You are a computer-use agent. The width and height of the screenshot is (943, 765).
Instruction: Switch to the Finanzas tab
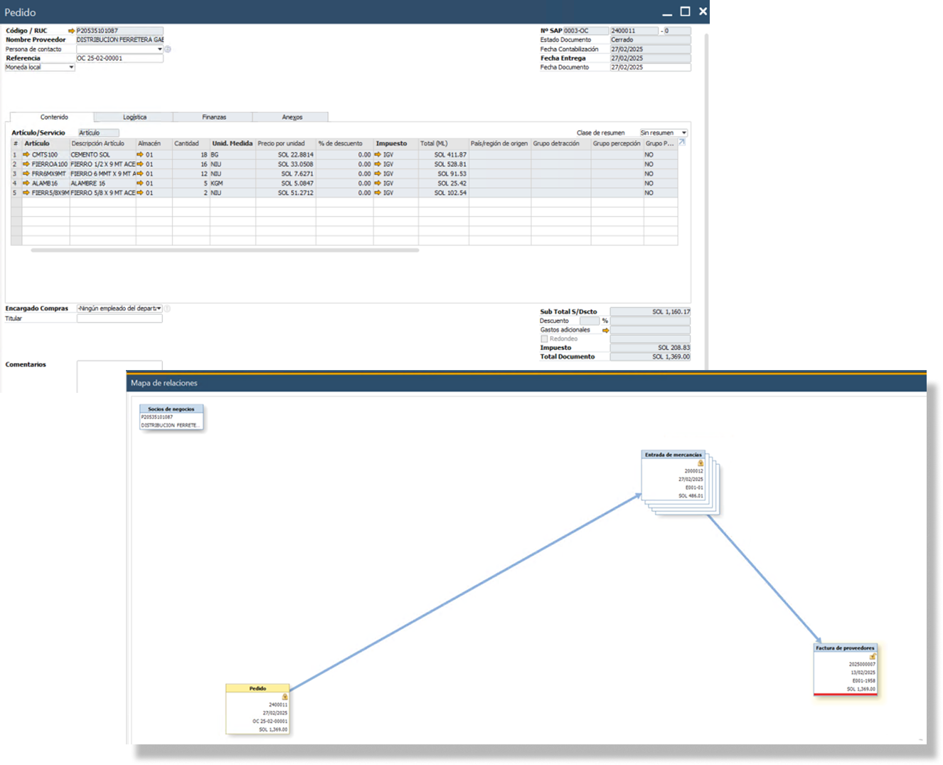213,116
